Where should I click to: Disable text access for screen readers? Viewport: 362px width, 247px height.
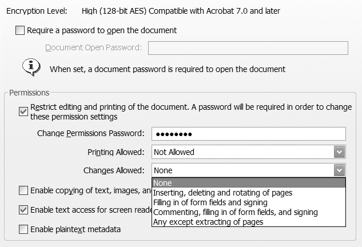coord(23,210)
